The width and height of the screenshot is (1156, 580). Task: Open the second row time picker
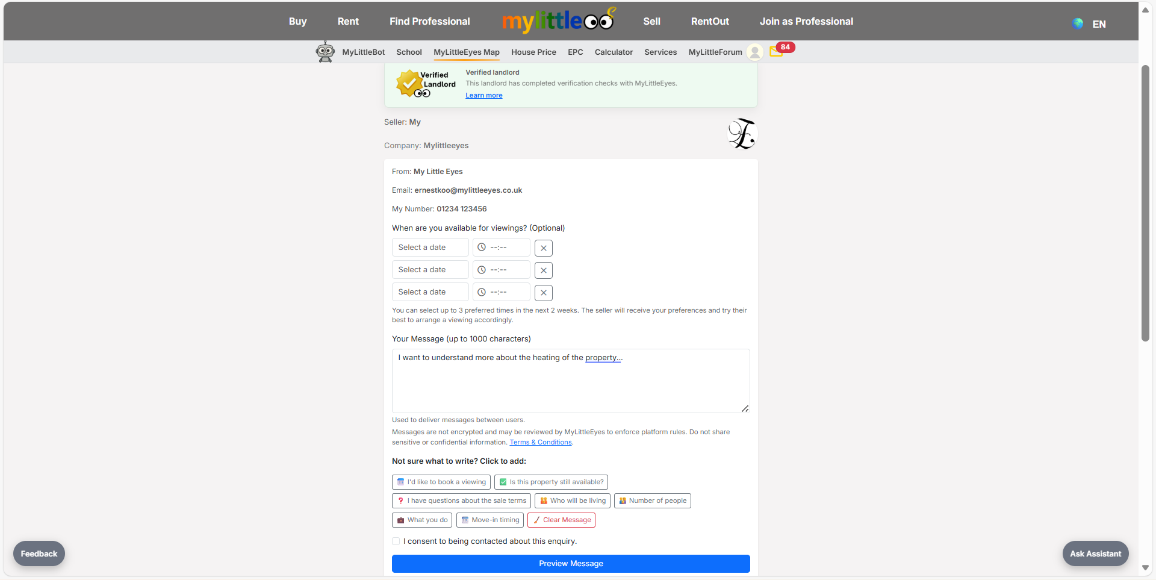pos(501,270)
